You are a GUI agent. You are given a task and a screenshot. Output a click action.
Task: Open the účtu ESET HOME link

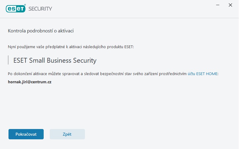[203, 74]
